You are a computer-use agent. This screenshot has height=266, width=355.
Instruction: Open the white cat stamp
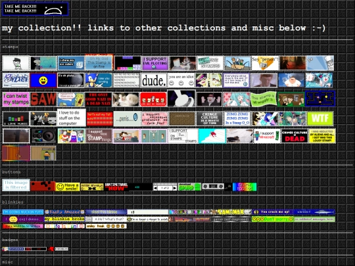click(x=126, y=99)
